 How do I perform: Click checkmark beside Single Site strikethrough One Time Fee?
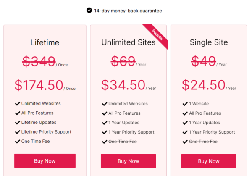click(185, 142)
